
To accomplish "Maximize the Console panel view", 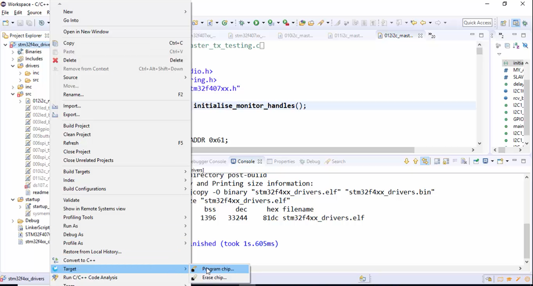I will coord(524,161).
